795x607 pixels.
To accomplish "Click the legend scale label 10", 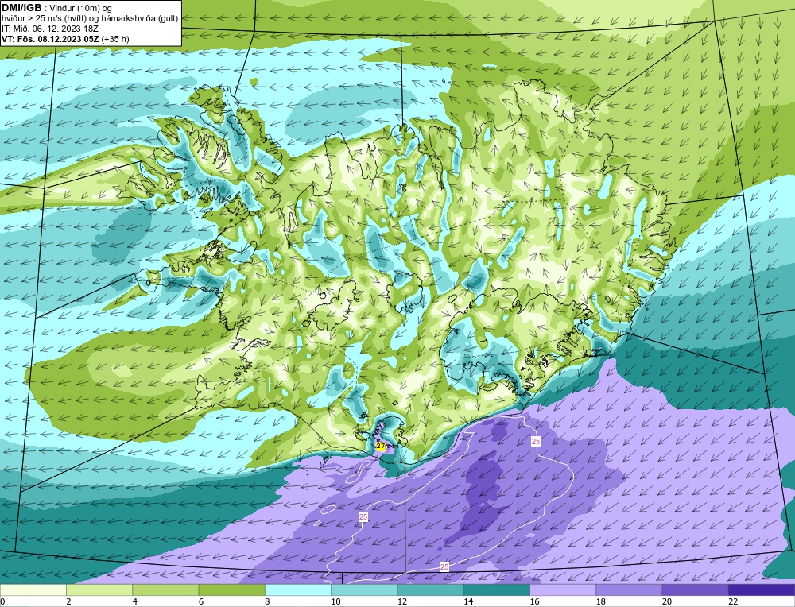I will tap(335, 602).
